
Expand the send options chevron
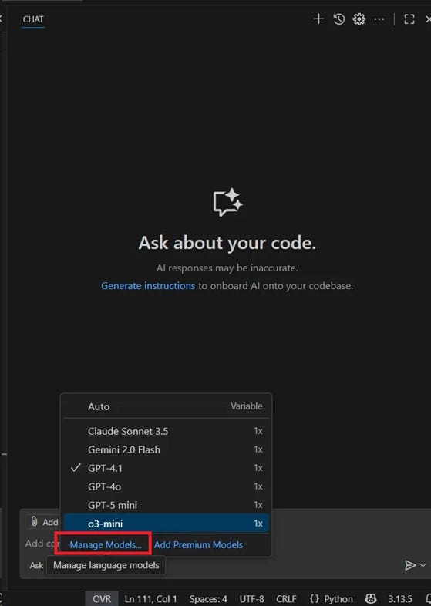click(x=423, y=565)
